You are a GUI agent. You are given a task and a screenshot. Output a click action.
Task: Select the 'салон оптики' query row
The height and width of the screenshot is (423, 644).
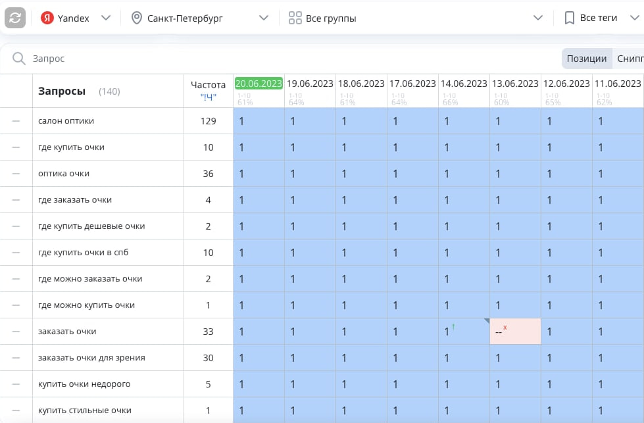coord(66,121)
